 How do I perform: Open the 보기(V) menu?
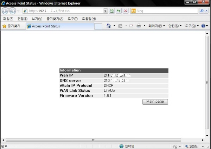point(37,19)
